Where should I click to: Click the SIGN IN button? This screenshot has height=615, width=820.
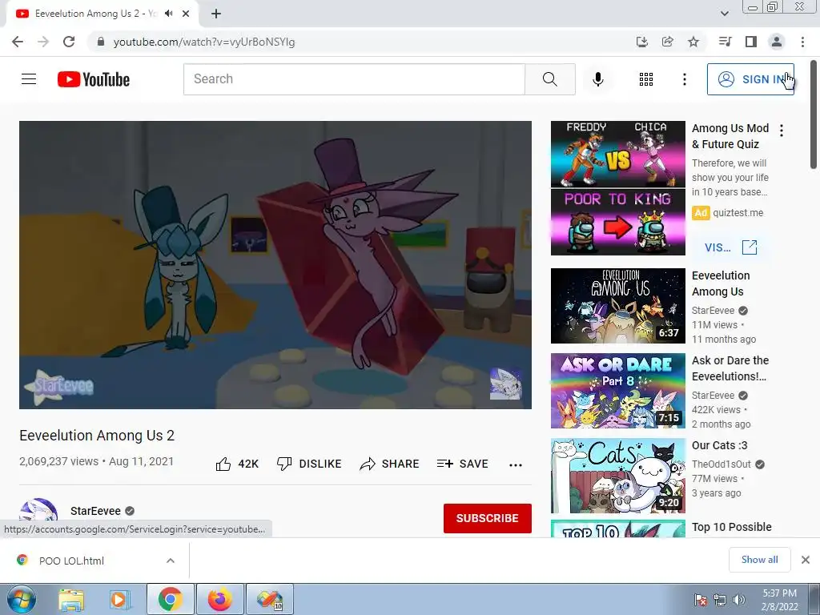pyautogui.click(x=750, y=79)
